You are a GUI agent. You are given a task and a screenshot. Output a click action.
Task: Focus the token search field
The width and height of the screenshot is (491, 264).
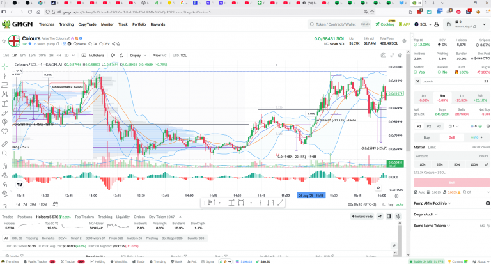point(339,24)
